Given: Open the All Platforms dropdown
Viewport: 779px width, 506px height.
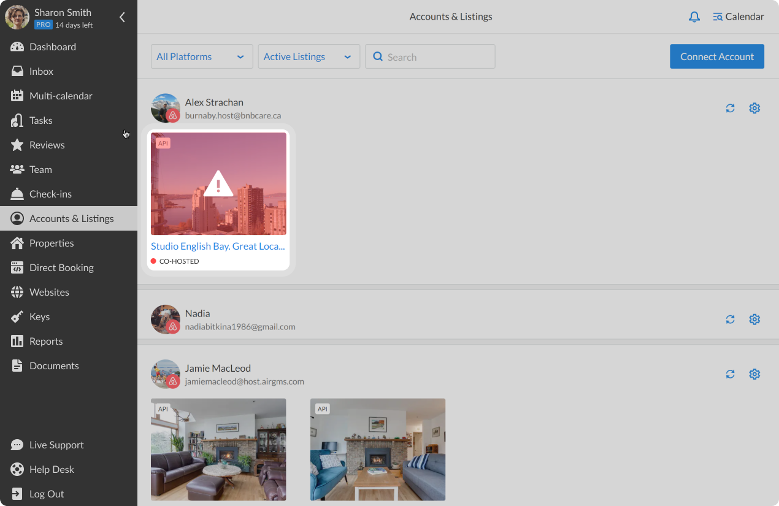Looking at the screenshot, I should [x=202, y=56].
